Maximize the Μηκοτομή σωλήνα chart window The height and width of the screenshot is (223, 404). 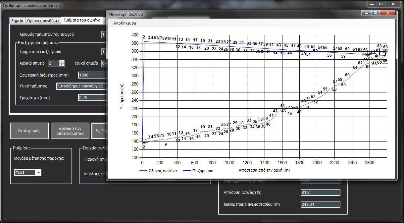coord(375,13)
